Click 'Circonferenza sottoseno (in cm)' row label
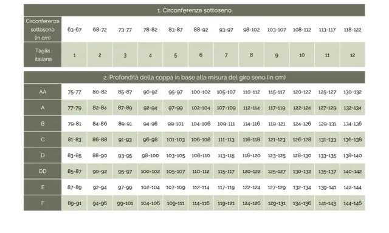The height and width of the screenshot is (233, 389). (x=43, y=29)
